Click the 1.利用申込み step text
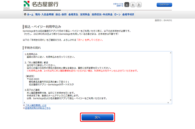Viewport: 195px width, 129px height. tap(31, 54)
